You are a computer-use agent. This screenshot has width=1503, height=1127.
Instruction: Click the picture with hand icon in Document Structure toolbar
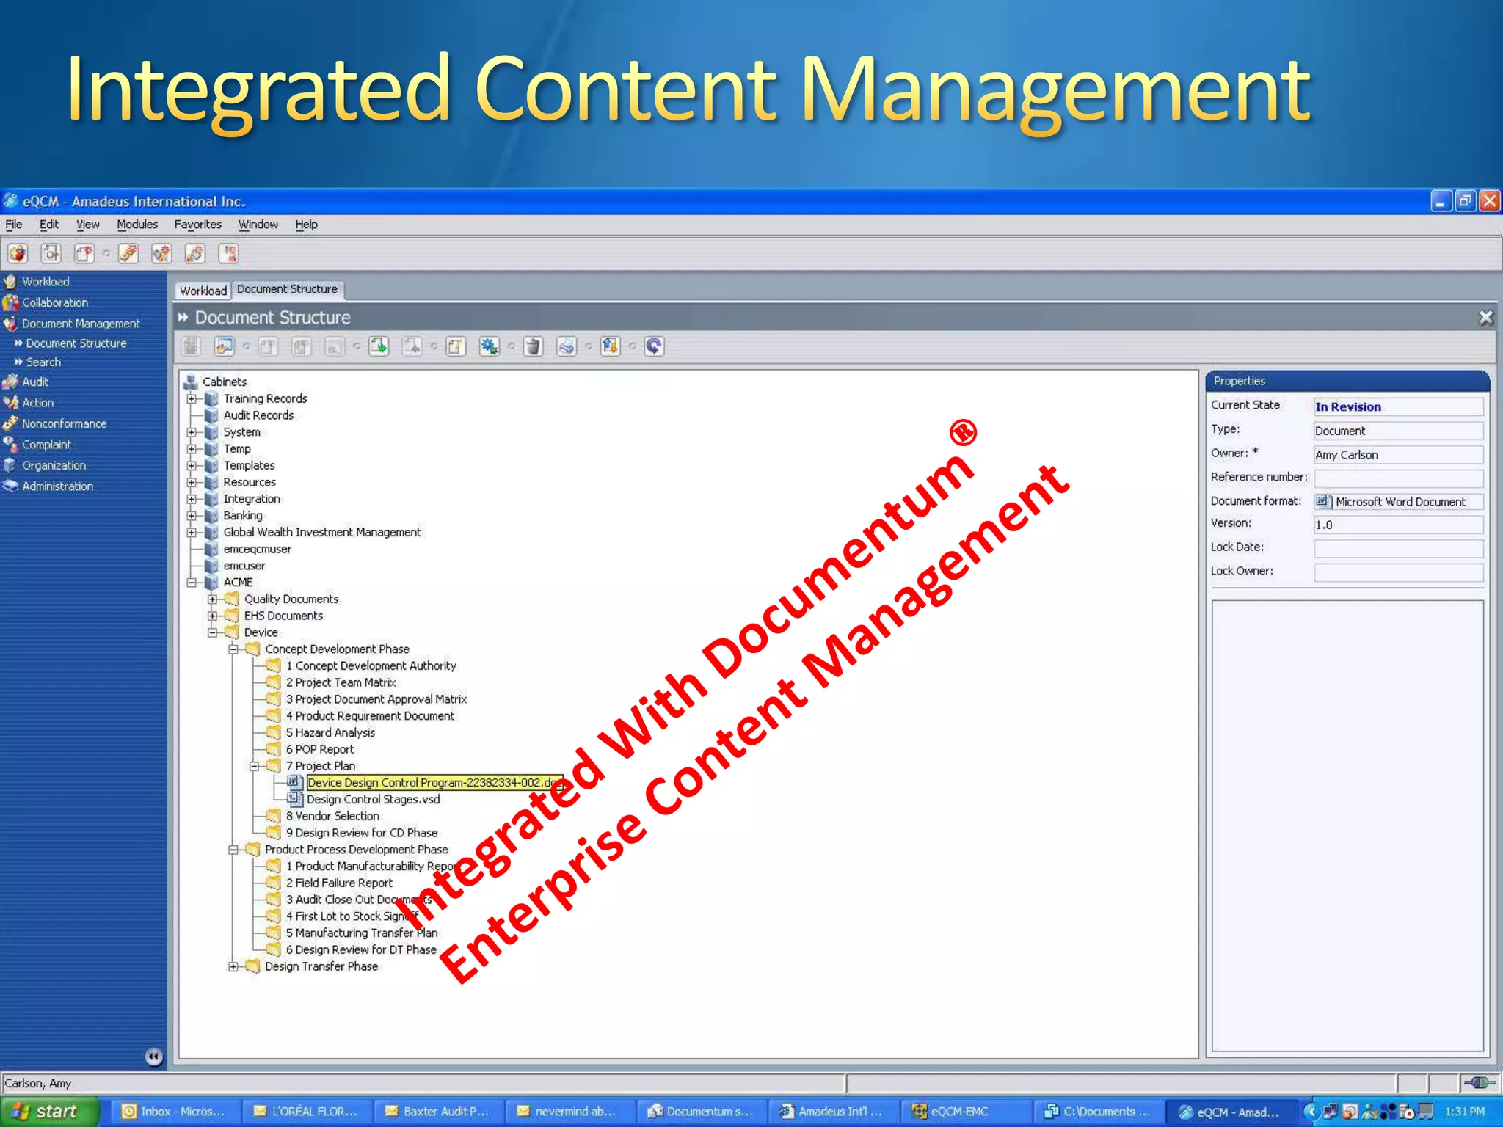224,346
